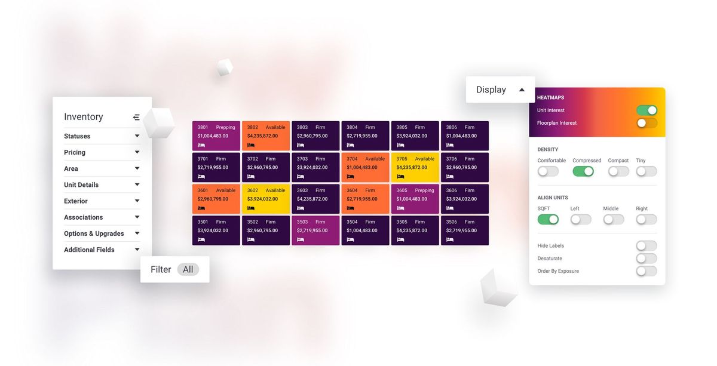Enable the Desaturate option
The image size is (717, 366).
(x=646, y=258)
